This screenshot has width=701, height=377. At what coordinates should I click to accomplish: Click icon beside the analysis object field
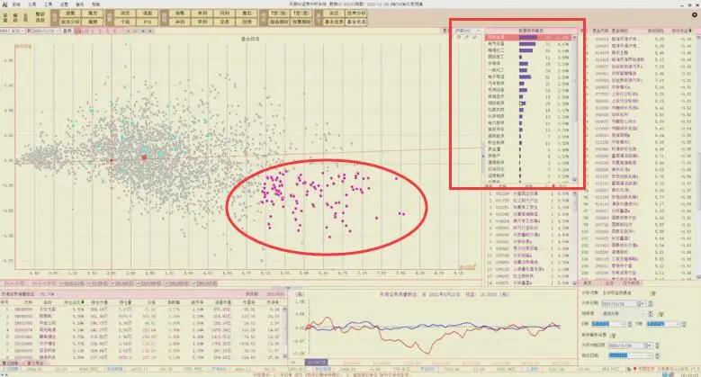click(x=653, y=293)
